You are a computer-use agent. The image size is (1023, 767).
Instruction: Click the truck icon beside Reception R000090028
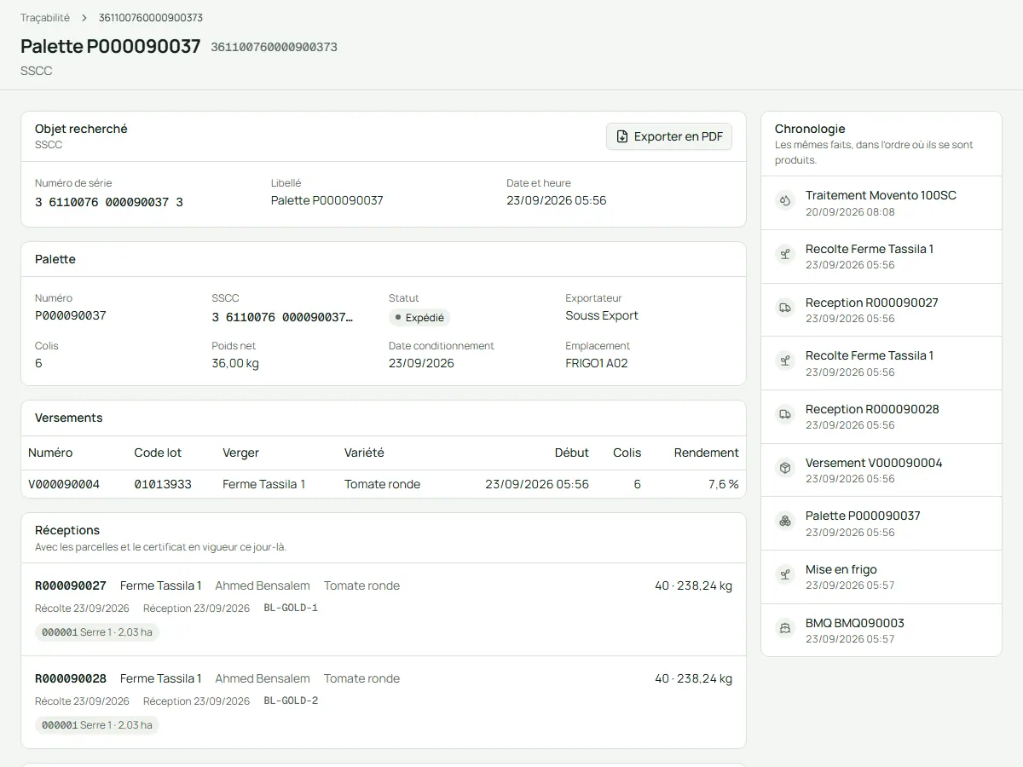coord(785,414)
